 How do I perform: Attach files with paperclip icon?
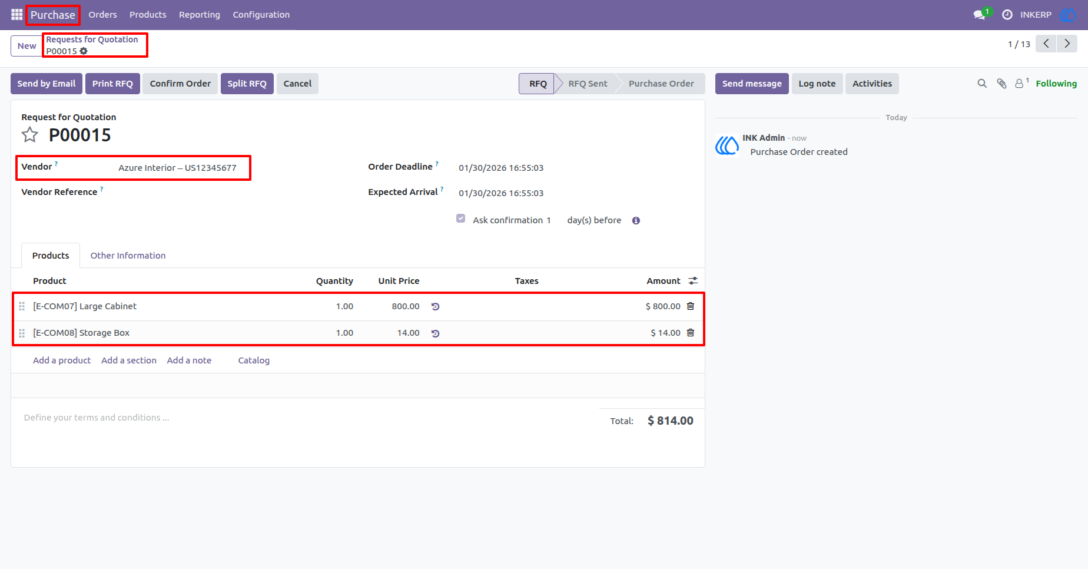point(1001,84)
